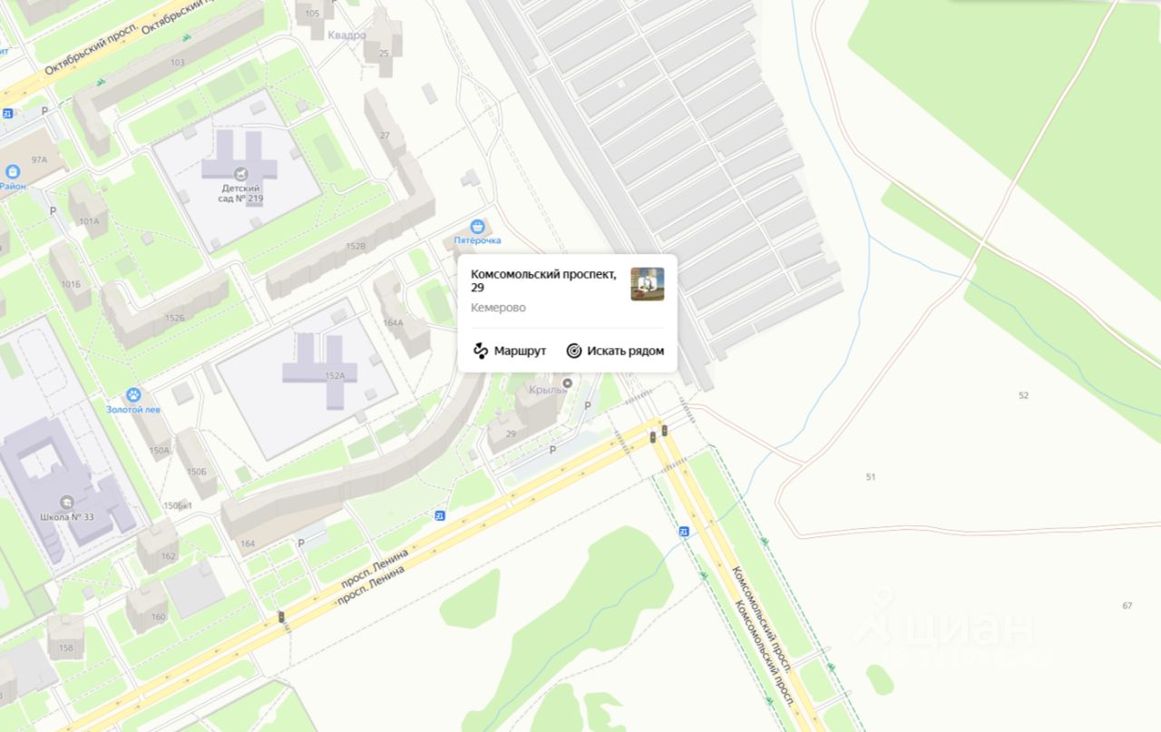Viewport: 1161px width, 732px height.
Task: Click the Квадро place label
Action: pos(346,35)
